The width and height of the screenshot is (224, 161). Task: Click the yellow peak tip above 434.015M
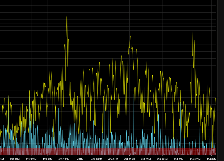130,36
